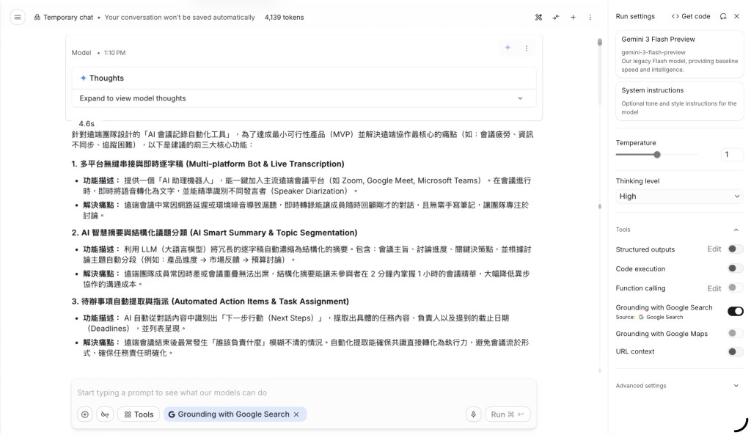Edit Structured outputs settings
Viewport: 751px width, 435px height.
coord(714,249)
